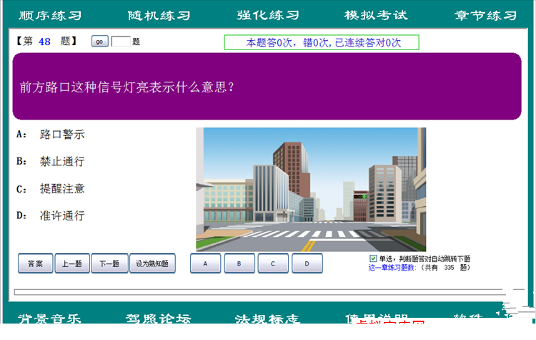Select option text A: 路口警示
This screenshot has width=536, height=340.
[51, 135]
